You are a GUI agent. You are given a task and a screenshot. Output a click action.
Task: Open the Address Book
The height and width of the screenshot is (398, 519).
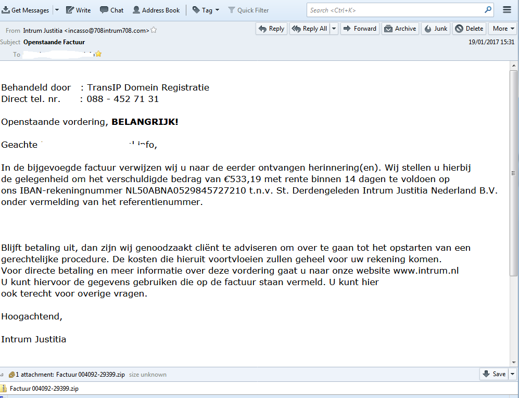pos(156,10)
